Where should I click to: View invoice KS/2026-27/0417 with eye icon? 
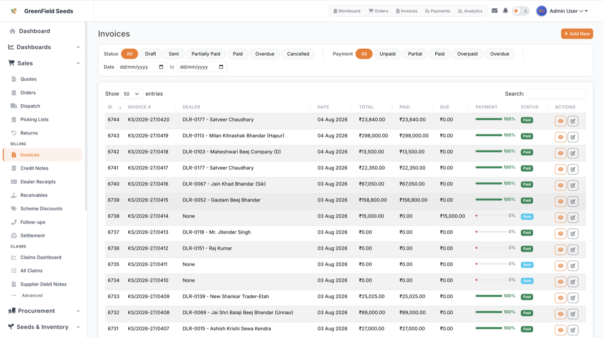[560, 169]
